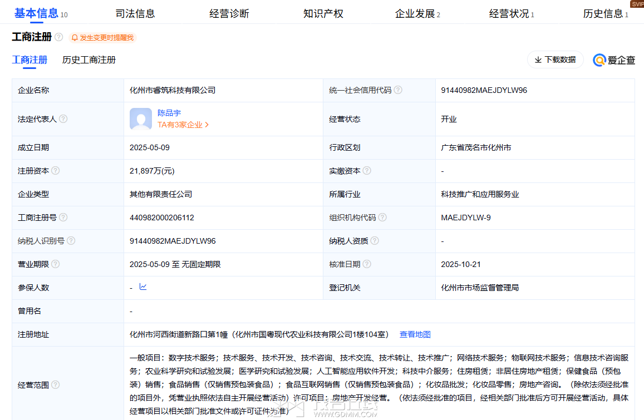Switch to 历史工商注册 sub-tab
644x420 pixels.
(89, 60)
